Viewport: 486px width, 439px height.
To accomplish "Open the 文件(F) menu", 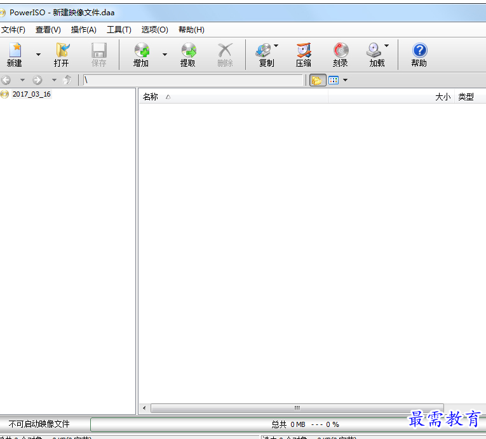I will (x=13, y=30).
